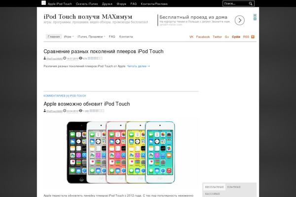Open article Apple возможно обновит iPod Touch
Viewport: 296px width, 197px height.
87,104
